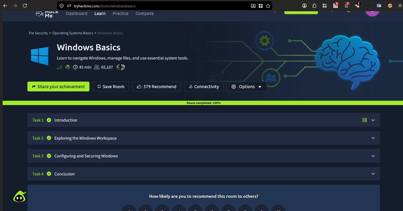
Task: Click the Task 2 label
Action: (x=38, y=138)
